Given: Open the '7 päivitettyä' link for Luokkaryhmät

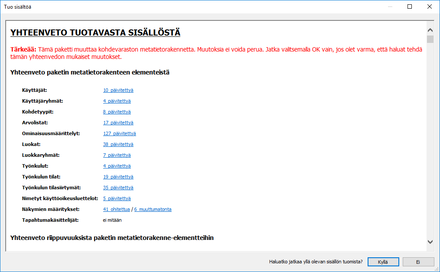Looking at the screenshot, I should coord(117,155).
